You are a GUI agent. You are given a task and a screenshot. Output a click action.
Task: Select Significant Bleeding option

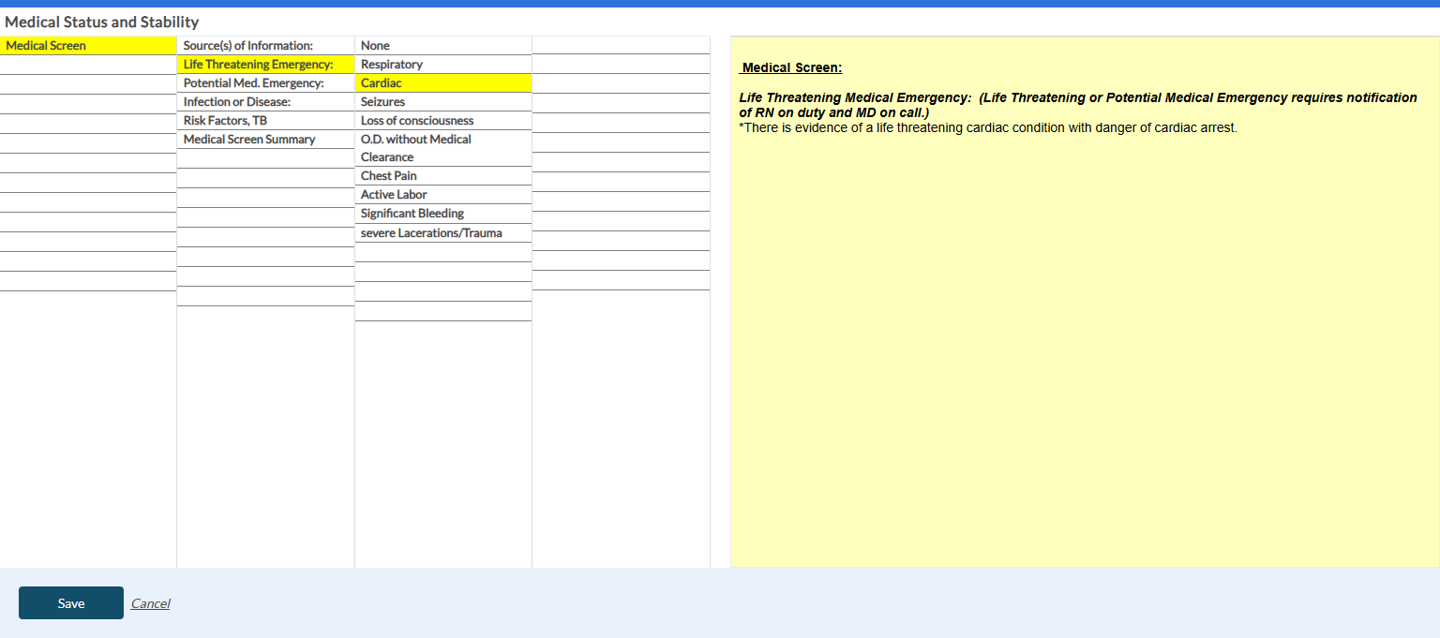coord(443,214)
